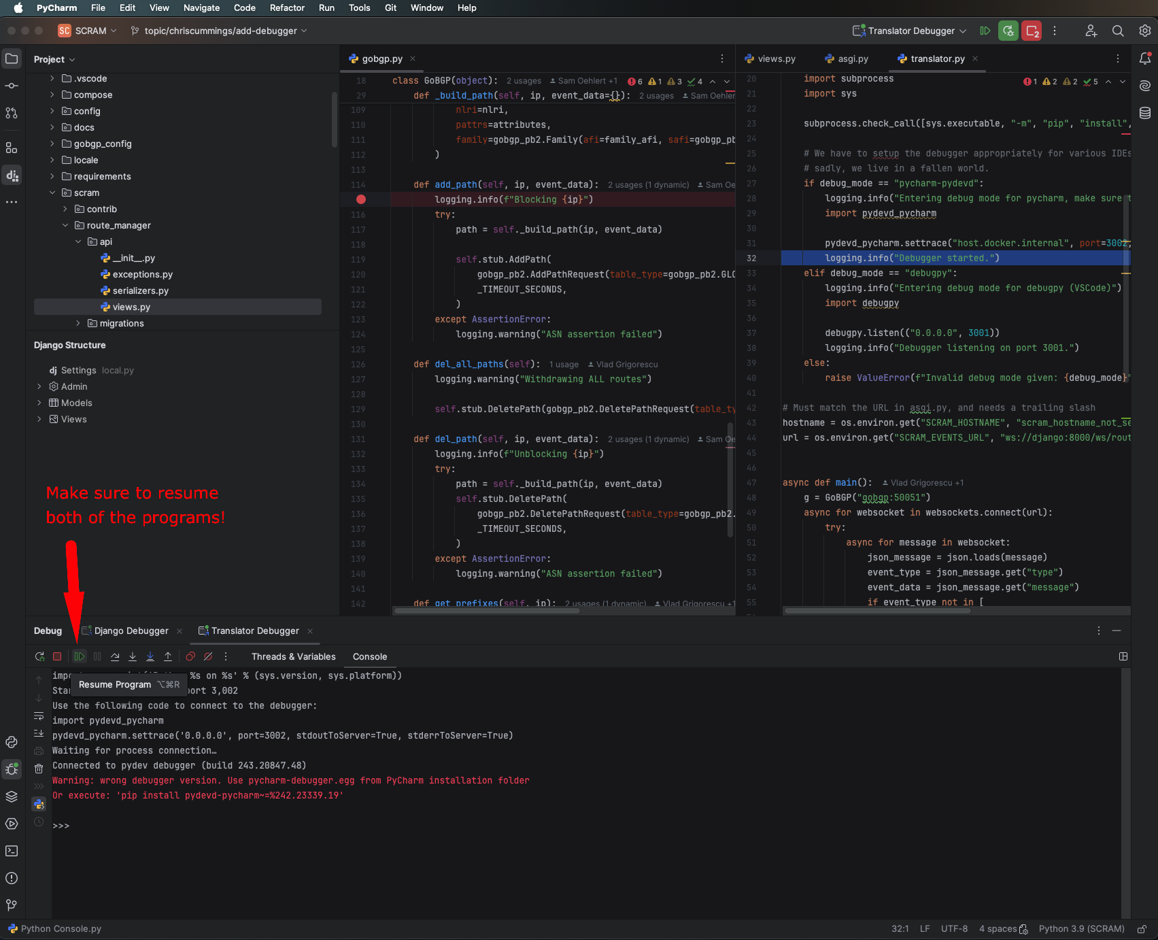Image resolution: width=1158 pixels, height=940 pixels.
Task: Toggle debug panel layout settings icon
Action: pyautogui.click(x=1123, y=656)
